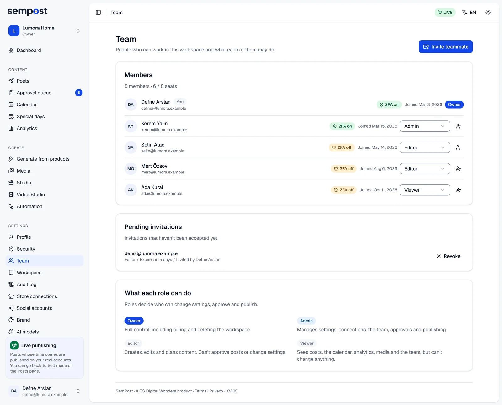
Task: Click the Automation icon
Action: 11,206
